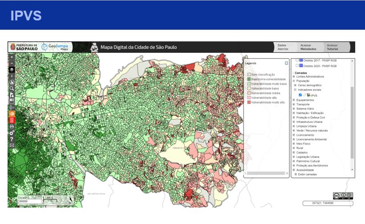Click the zoom in plus button
This screenshot has width=365, height=224.
[x=12, y=57]
